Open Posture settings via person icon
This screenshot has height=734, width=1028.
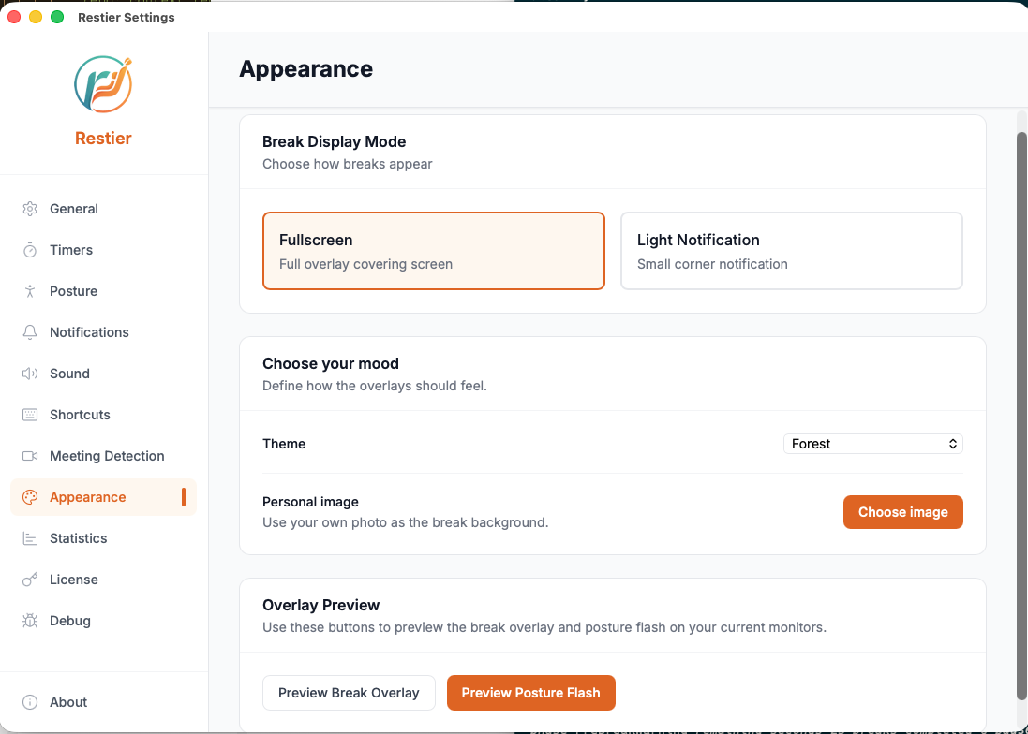pos(29,291)
